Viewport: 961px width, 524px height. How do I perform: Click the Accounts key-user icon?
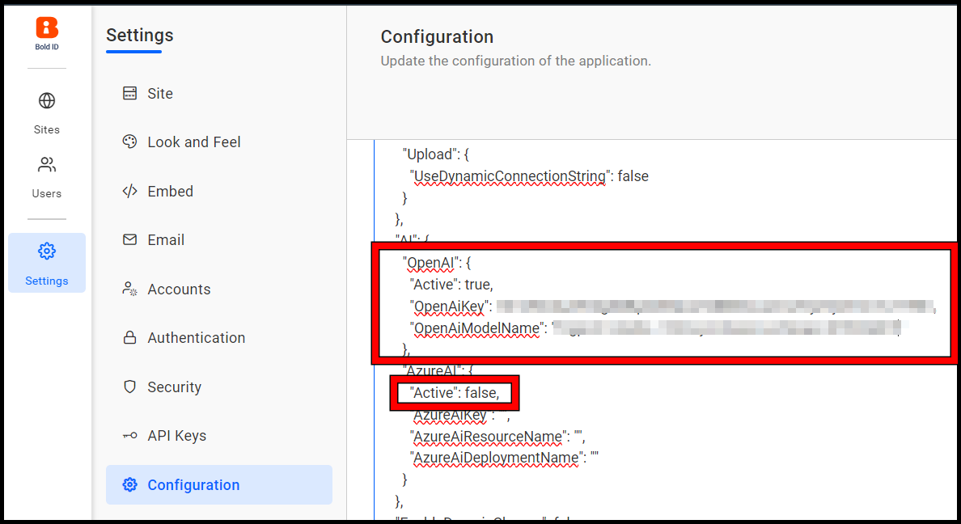coord(129,289)
